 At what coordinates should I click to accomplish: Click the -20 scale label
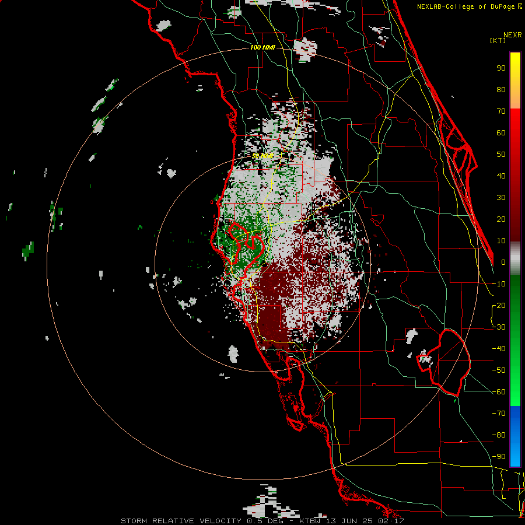pyautogui.click(x=499, y=305)
